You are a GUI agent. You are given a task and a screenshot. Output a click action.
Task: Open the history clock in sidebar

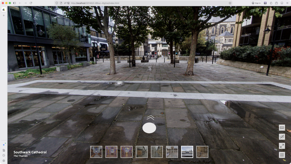pyautogui.click(x=4, y=155)
